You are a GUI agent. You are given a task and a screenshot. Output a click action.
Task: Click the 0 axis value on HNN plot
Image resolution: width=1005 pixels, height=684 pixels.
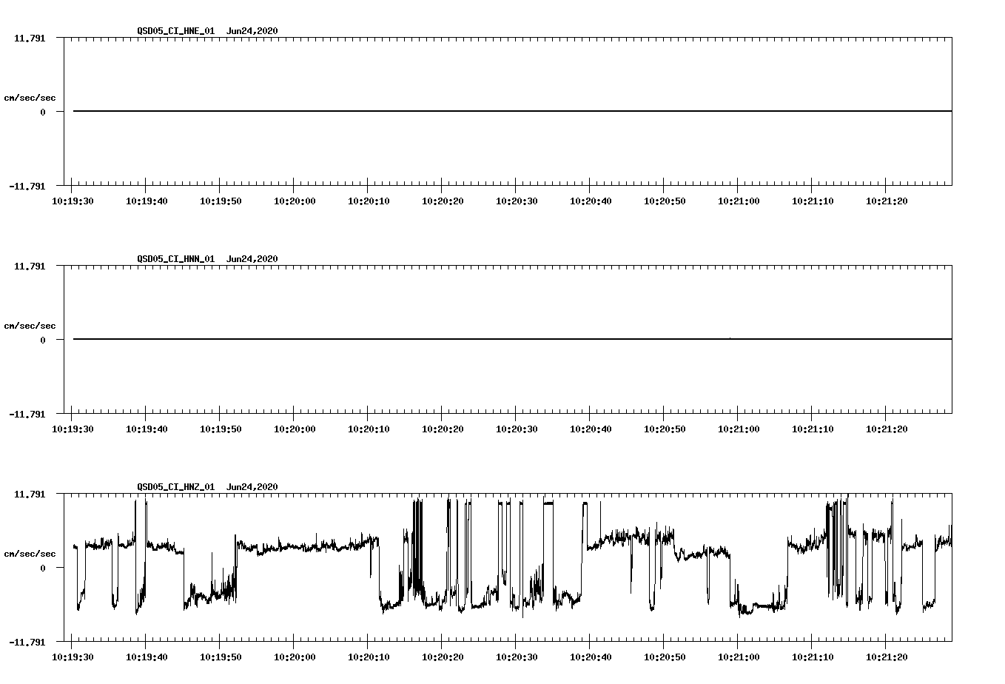pos(43,340)
